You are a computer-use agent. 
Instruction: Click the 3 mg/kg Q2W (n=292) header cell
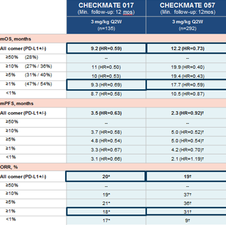[x=186, y=25]
